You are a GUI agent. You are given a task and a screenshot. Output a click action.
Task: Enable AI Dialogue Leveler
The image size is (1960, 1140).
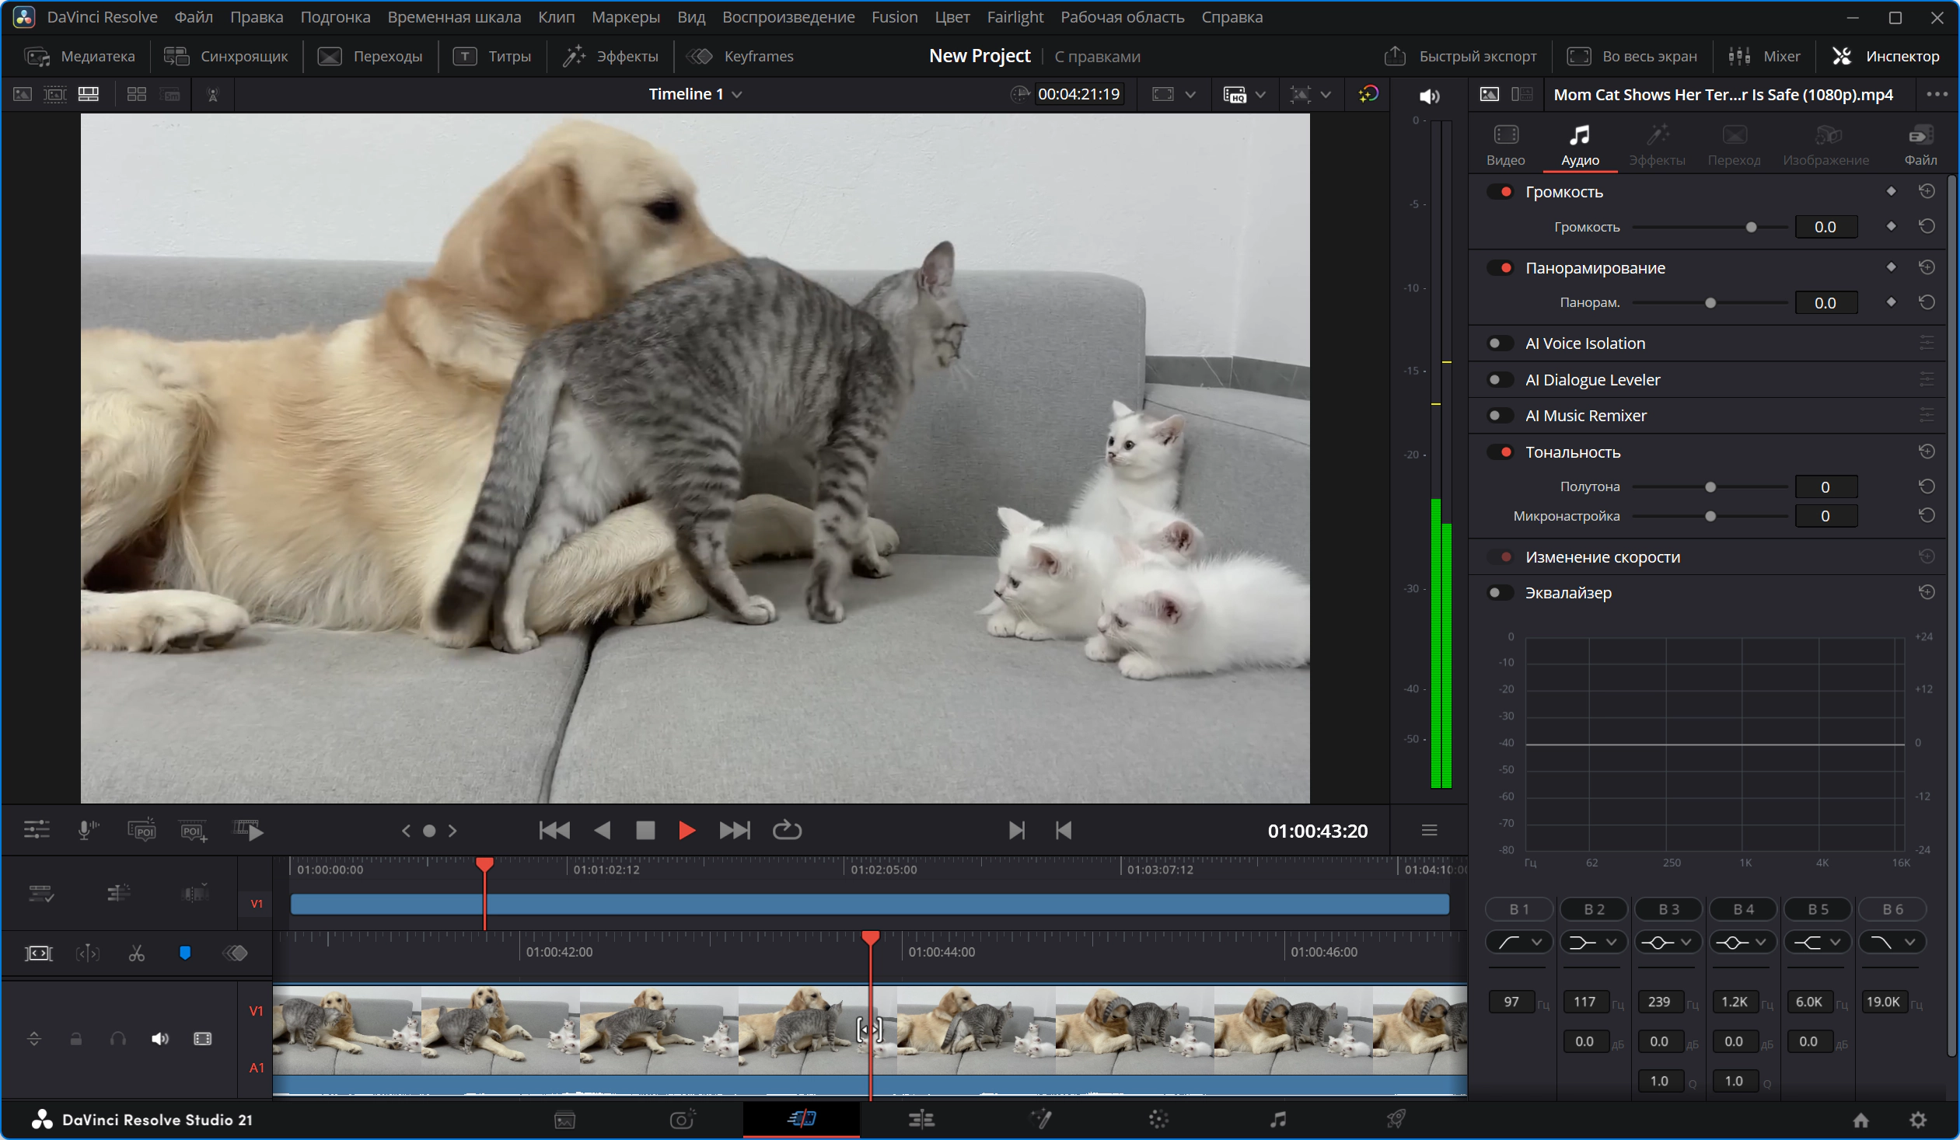click(1500, 379)
